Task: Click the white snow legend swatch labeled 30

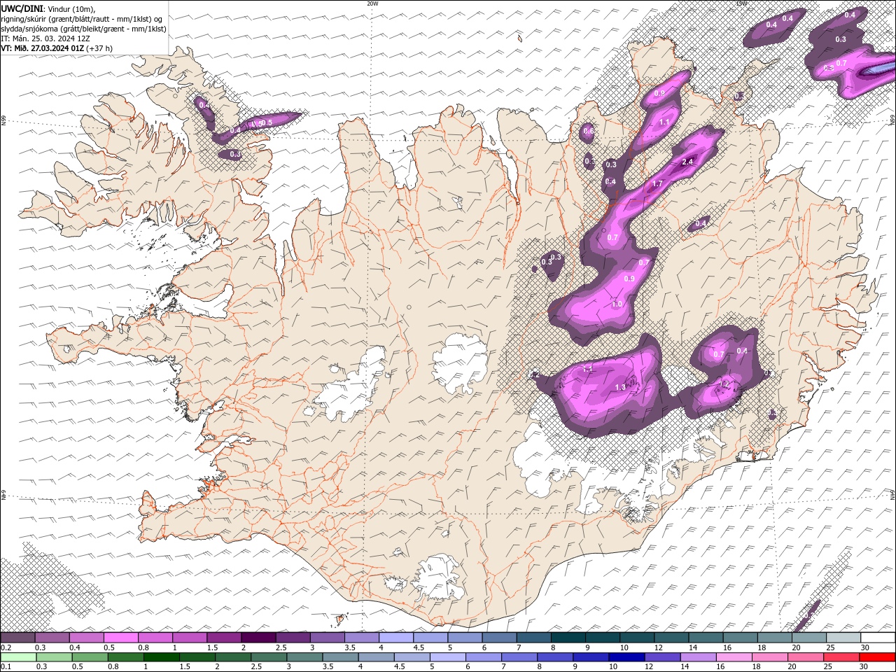Action: pos(878,638)
